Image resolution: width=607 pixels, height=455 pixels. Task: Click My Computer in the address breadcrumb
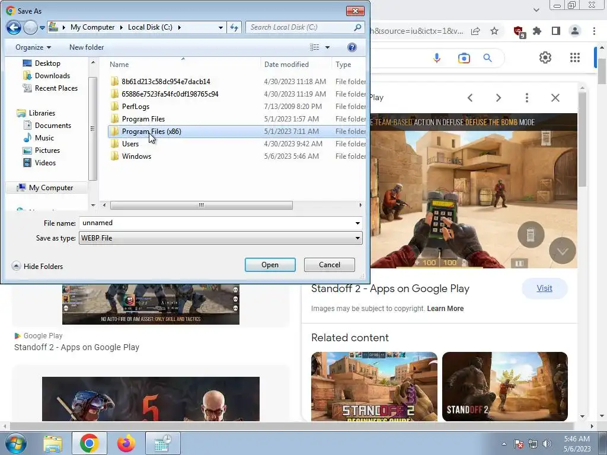(x=92, y=27)
